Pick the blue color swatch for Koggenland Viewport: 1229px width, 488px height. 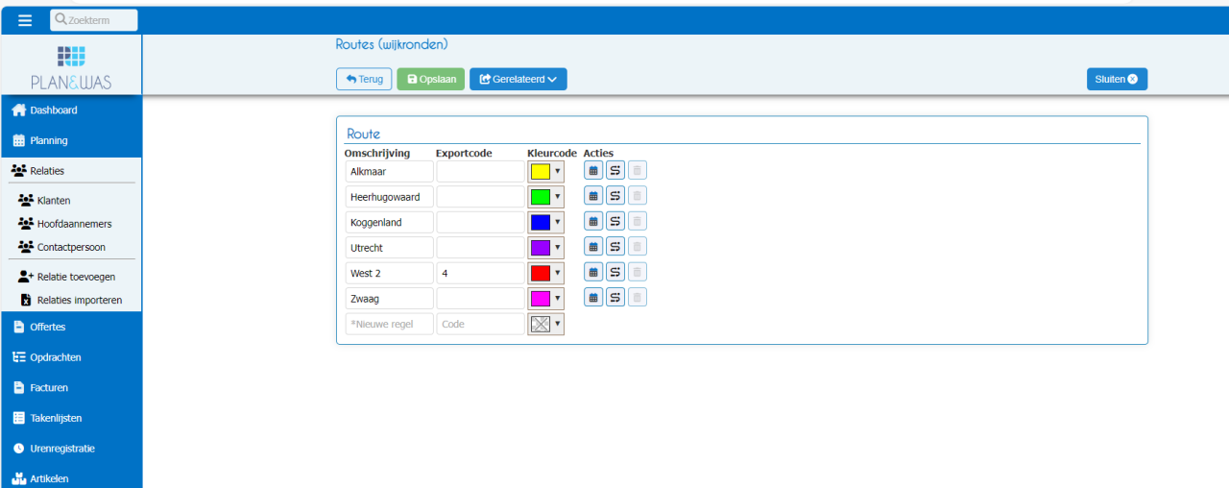541,222
